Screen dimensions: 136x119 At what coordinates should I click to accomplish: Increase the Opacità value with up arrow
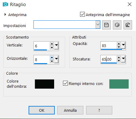pyautogui.click(x=119, y=44)
